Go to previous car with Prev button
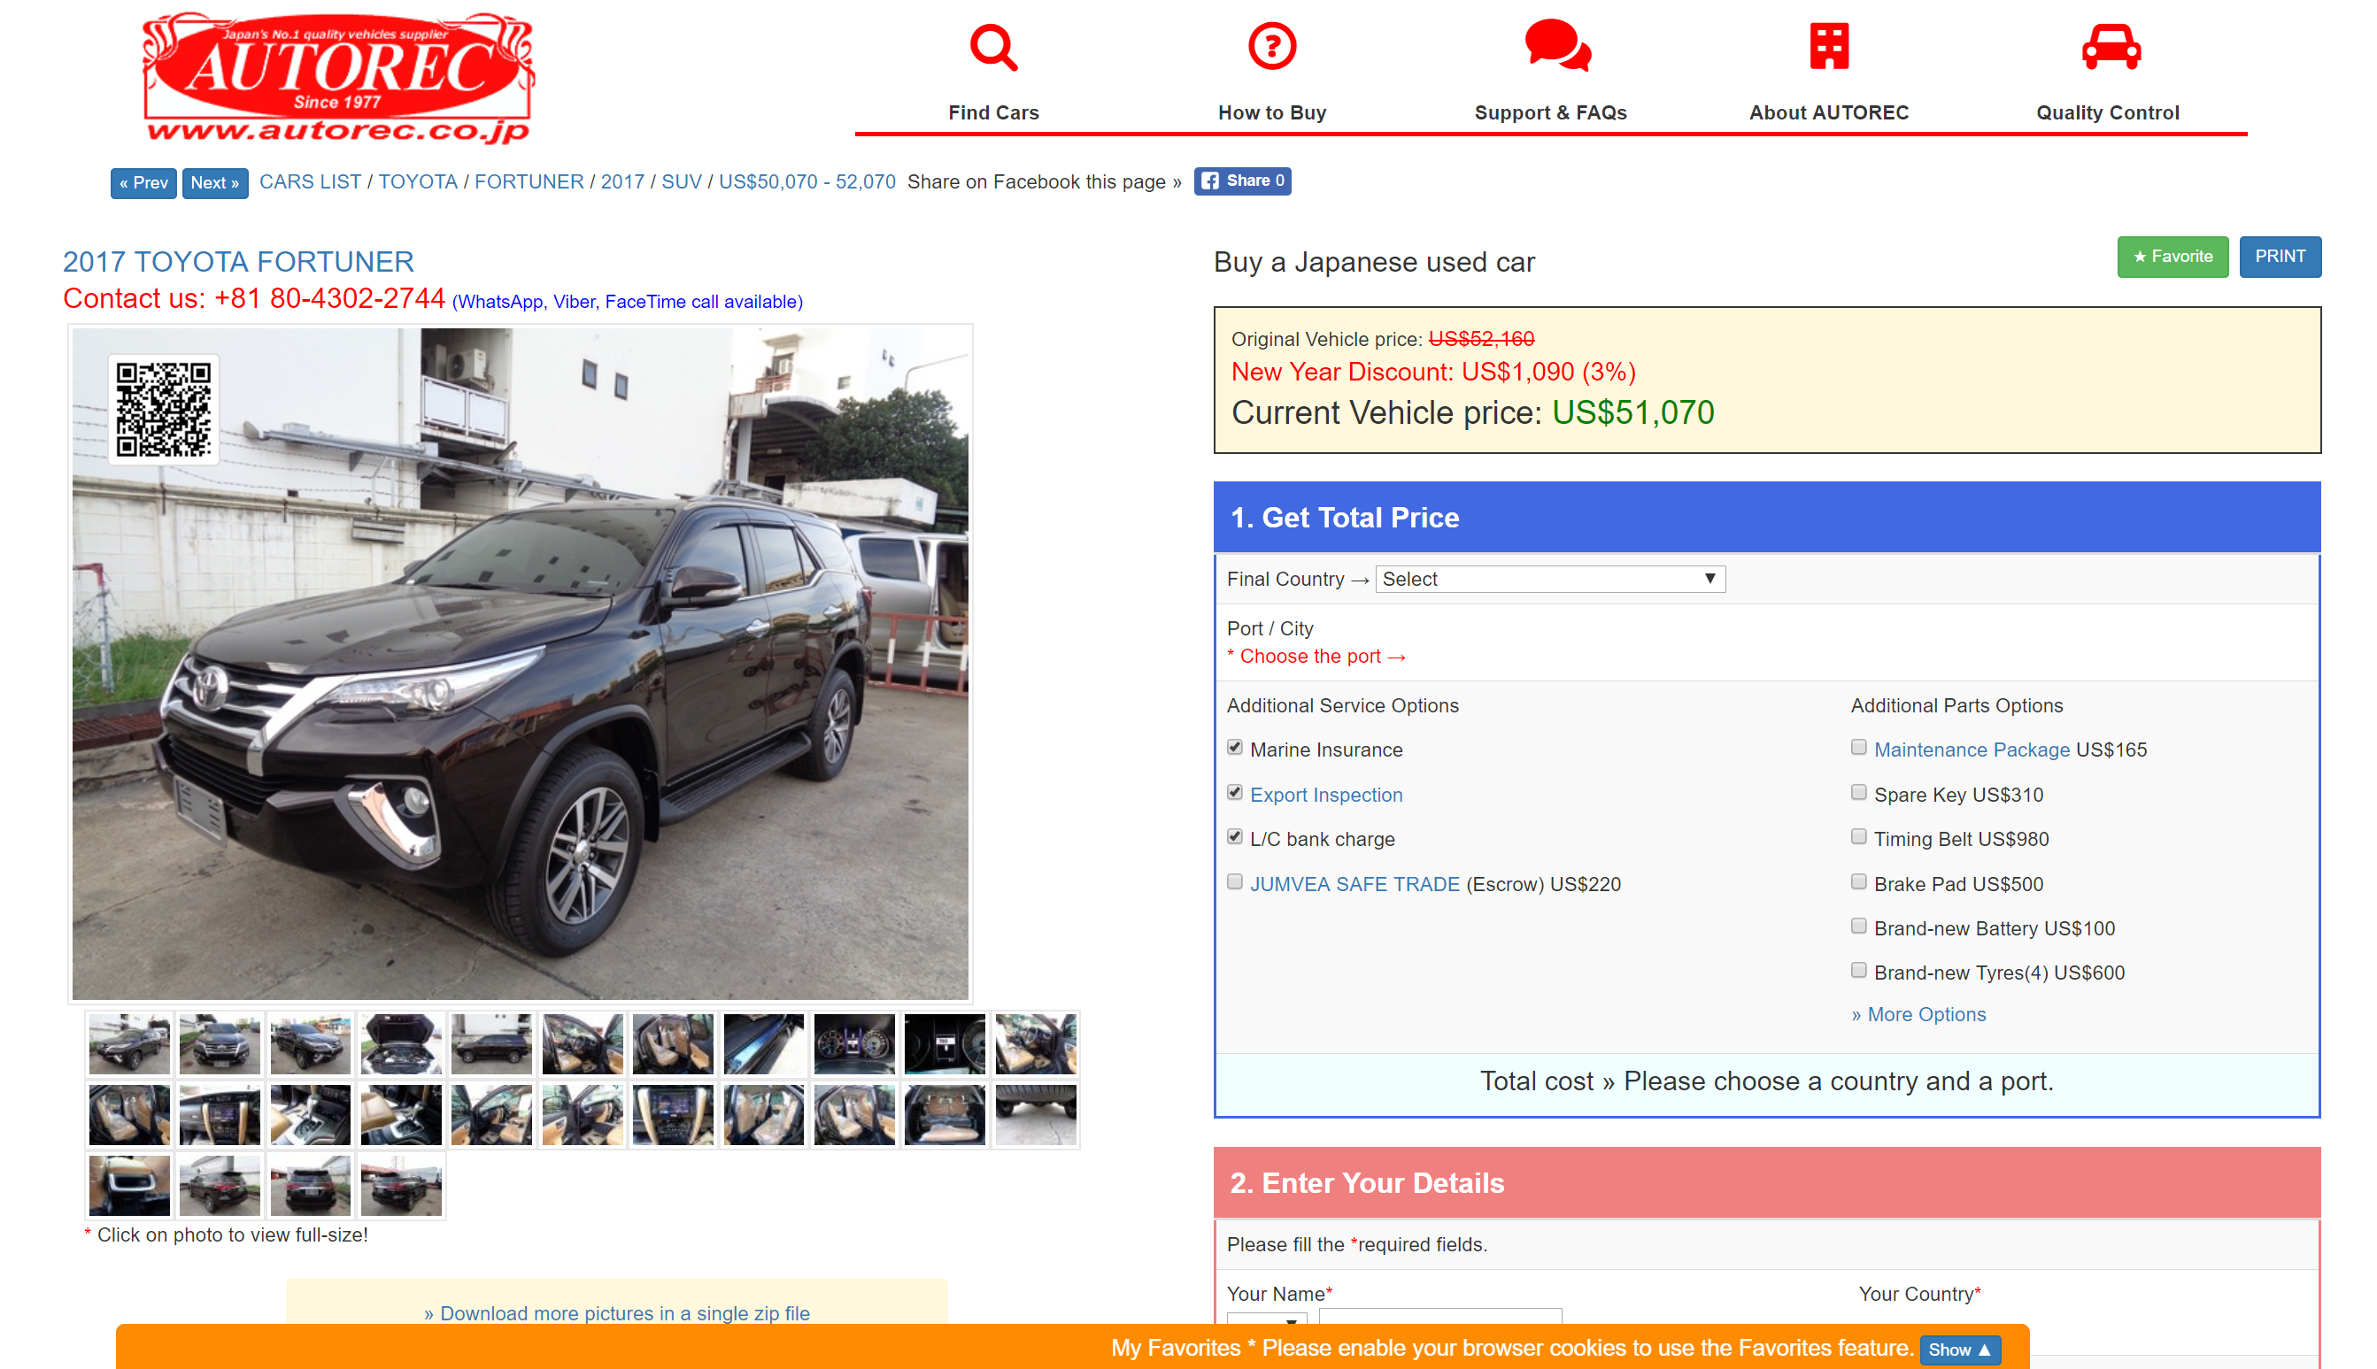 143,182
